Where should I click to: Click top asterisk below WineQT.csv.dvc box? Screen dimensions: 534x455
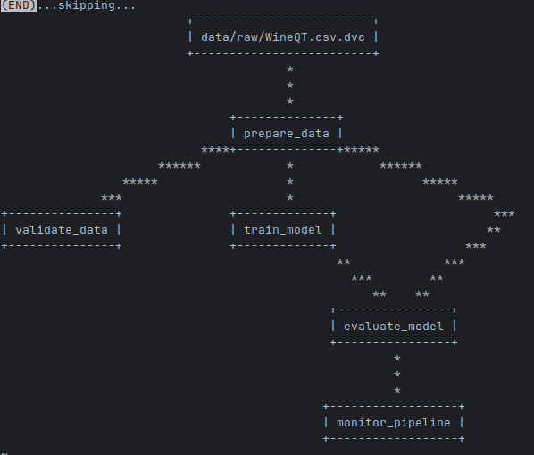(x=290, y=70)
